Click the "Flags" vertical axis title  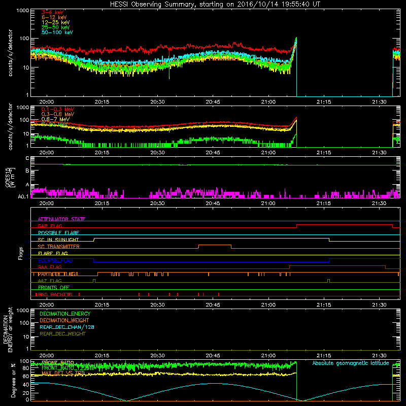tap(21, 253)
